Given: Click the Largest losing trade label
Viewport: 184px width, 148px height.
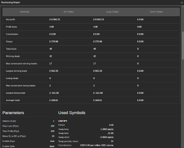Looking at the screenshot, I should [x=16, y=93].
